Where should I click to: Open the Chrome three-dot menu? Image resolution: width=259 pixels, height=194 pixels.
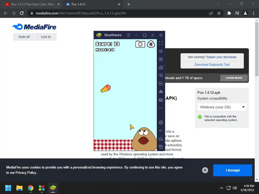pos(253,13)
